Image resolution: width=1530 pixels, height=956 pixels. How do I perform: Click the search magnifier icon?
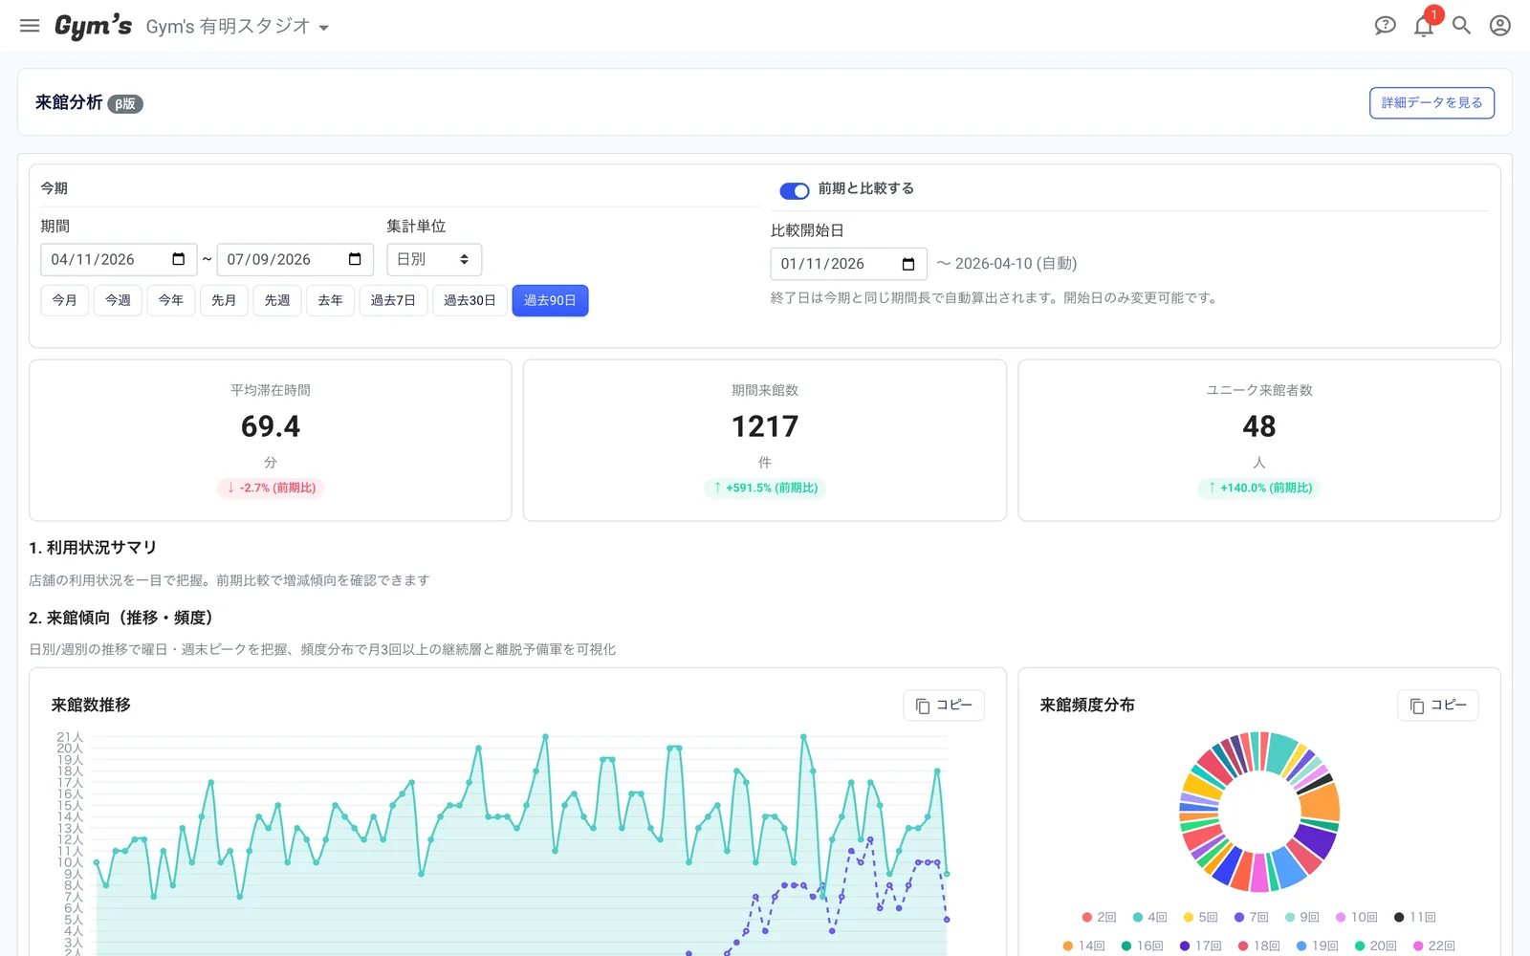click(x=1461, y=26)
